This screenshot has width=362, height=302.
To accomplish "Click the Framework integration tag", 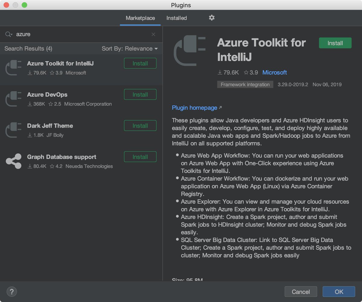I will pos(245,85).
